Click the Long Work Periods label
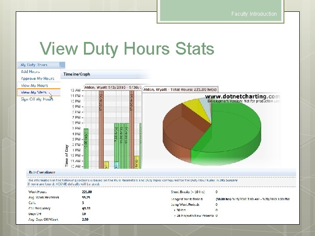This screenshot has width=315, height=236. click(185, 205)
